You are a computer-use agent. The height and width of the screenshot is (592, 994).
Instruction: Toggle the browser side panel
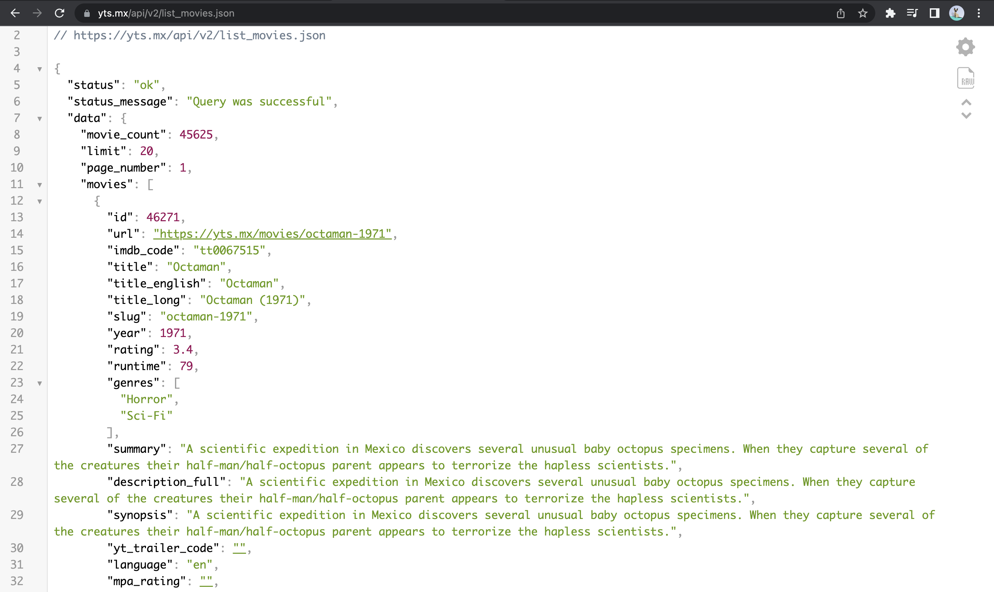coord(934,13)
